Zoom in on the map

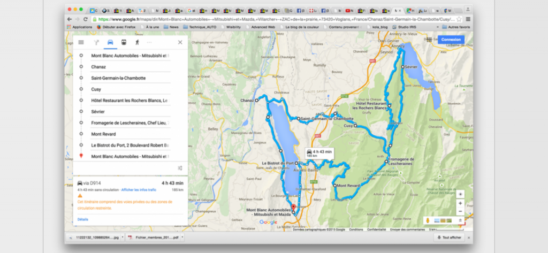tap(460, 203)
